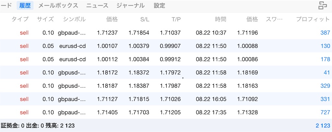This screenshot has width=332, height=132.
Task: Click the T/P column header
Action: (176, 19)
